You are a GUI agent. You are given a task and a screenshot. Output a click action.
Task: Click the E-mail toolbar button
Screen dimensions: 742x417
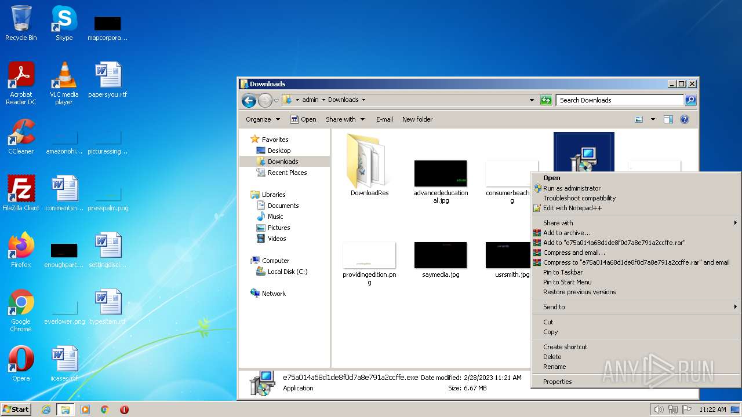384,119
